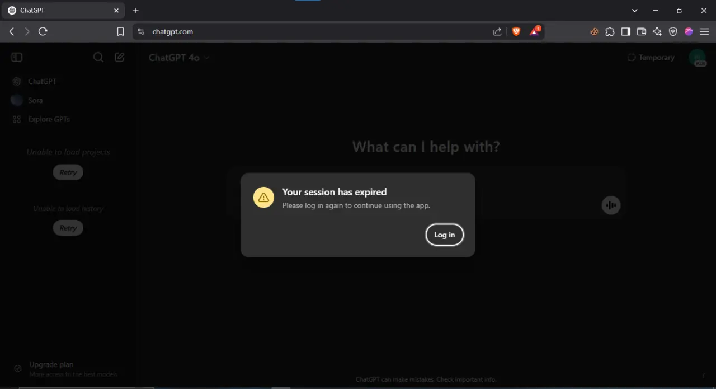Viewport: 716px width, 389px height.
Task: Select the ChatGPT browser tab
Action: 63,11
